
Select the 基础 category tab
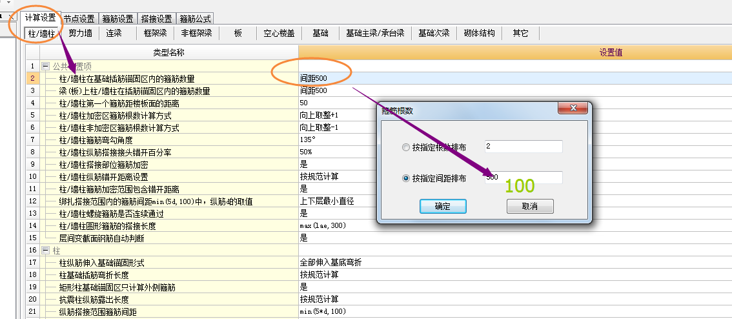320,33
